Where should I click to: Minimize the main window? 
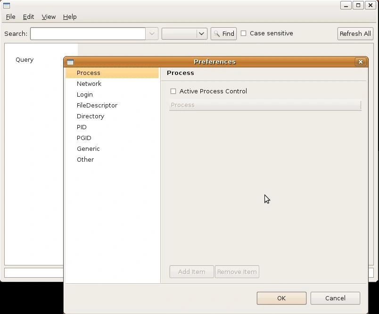346,5
